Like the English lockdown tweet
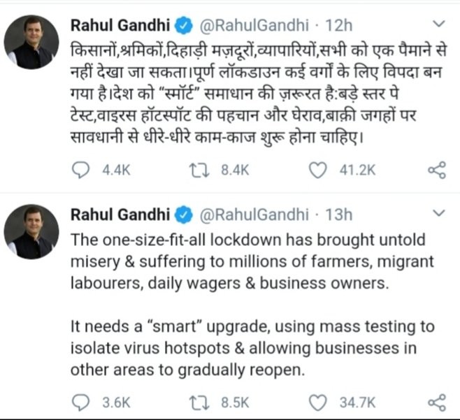This screenshot has height=420, width=460. pos(318,403)
